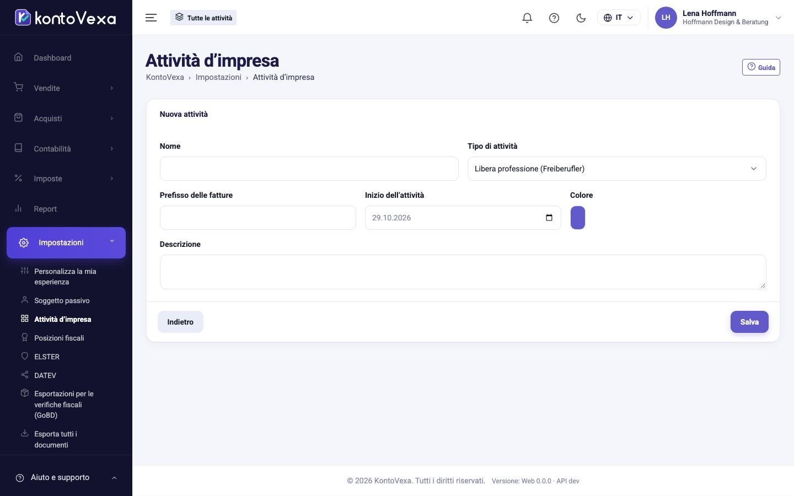Collapse the Impostazioni section chevron
This screenshot has height=496, width=794.
[112, 241]
